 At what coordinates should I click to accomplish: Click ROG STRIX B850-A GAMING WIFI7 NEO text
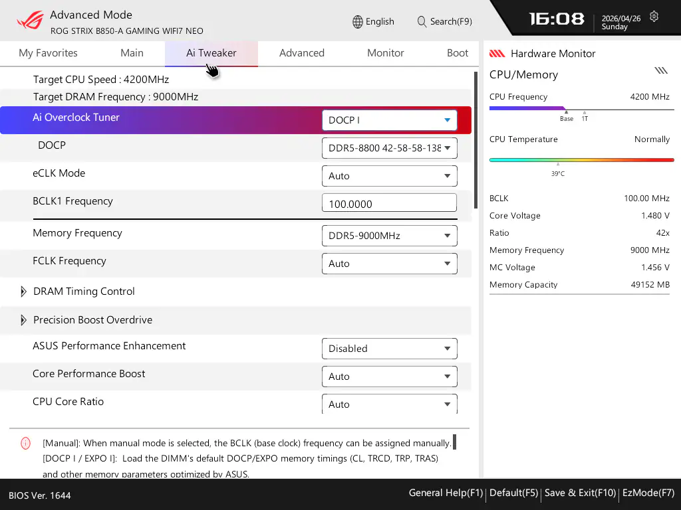click(x=127, y=31)
